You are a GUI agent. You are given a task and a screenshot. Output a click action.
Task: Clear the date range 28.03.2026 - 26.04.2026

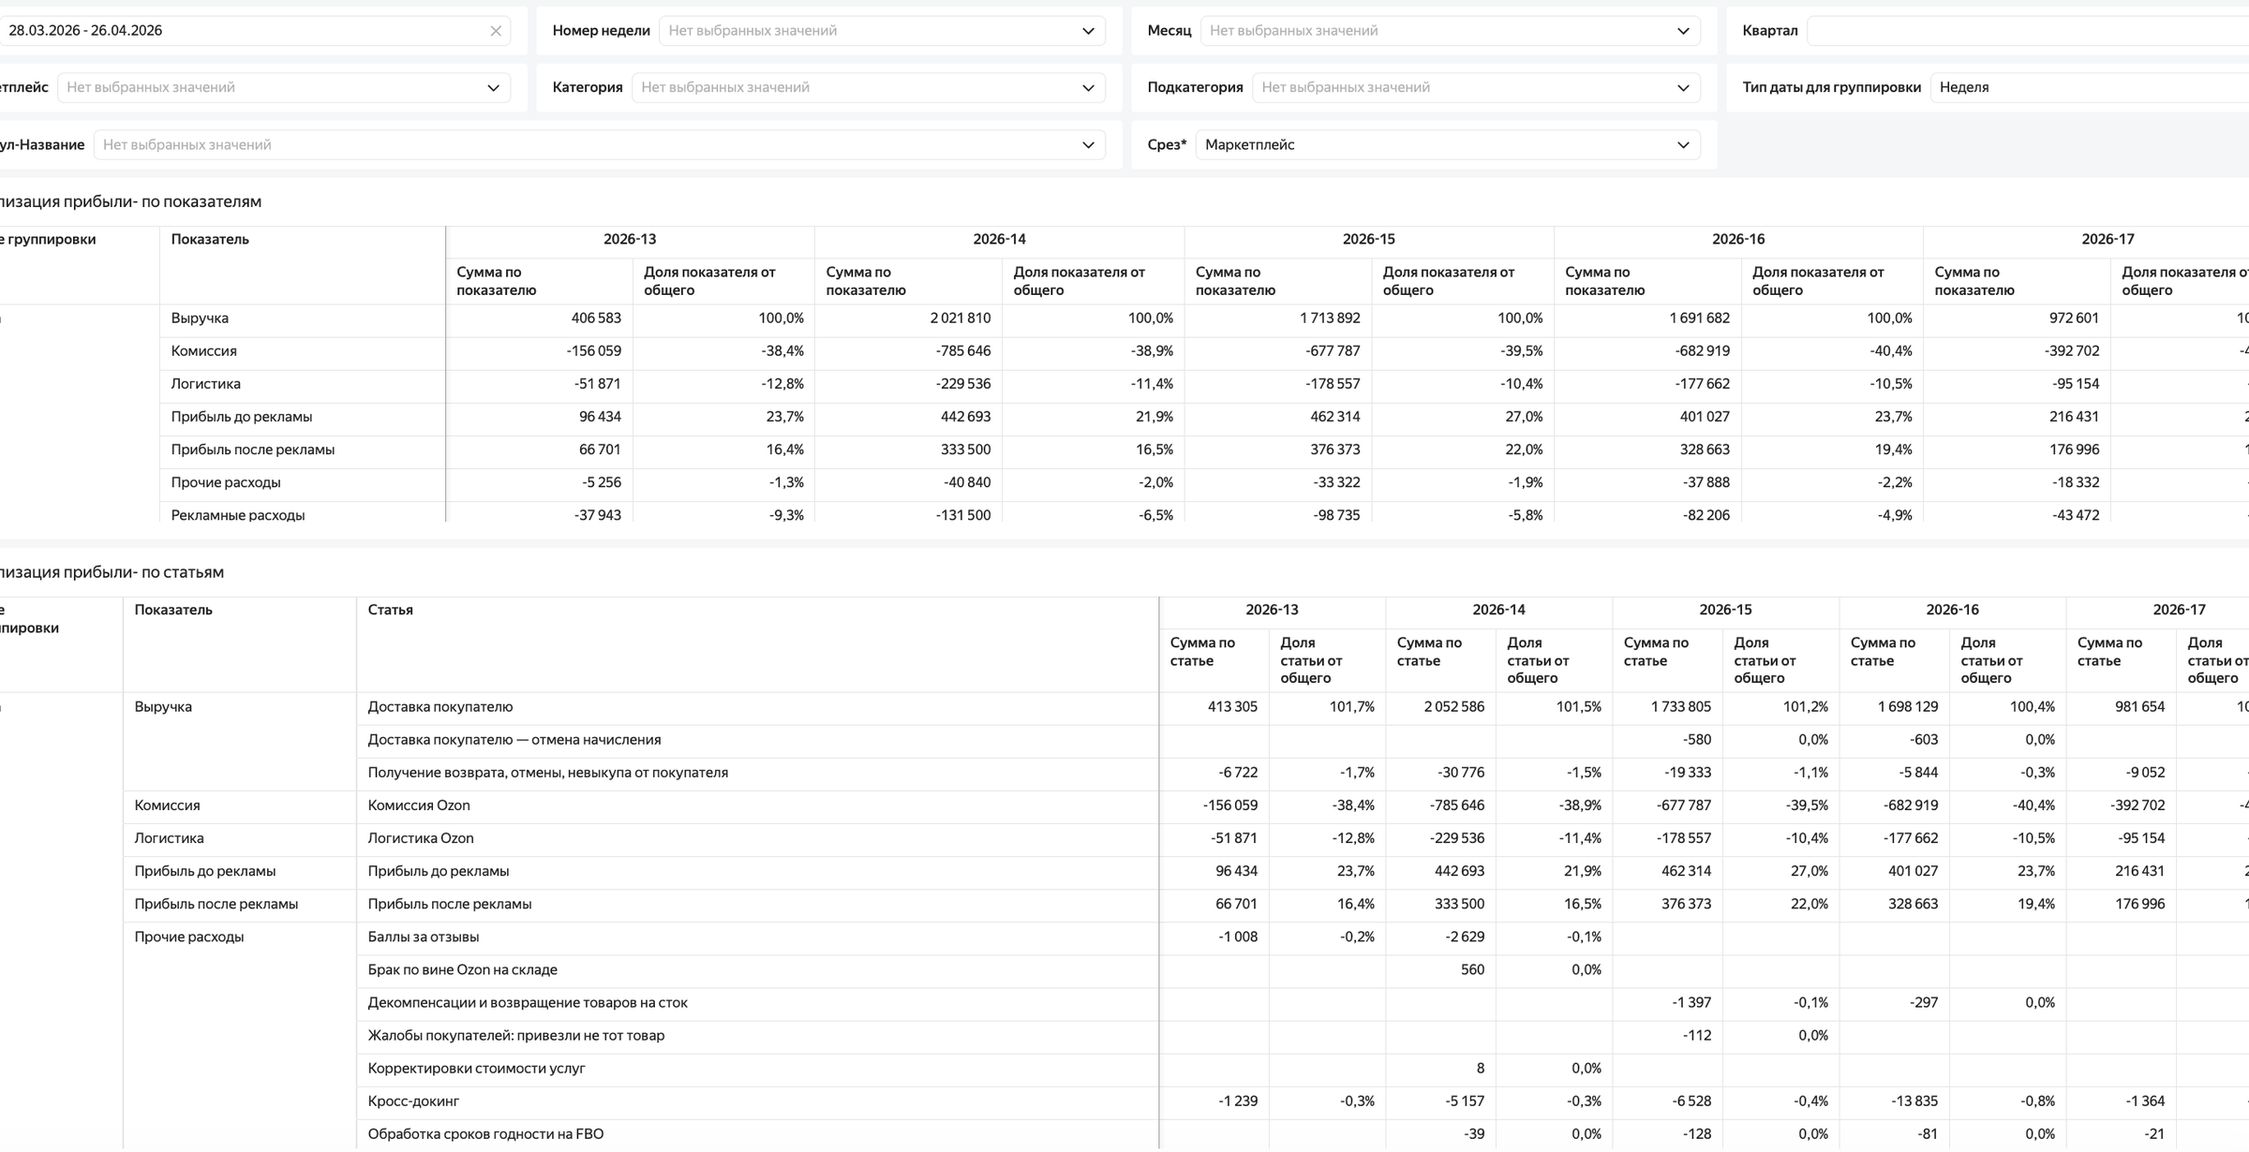coord(496,31)
